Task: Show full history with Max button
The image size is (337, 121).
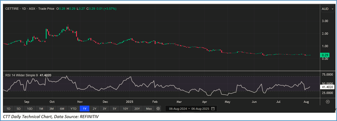Action: tap(149, 109)
